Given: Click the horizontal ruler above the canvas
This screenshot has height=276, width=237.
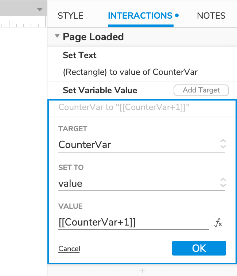Looking at the screenshot, I should pos(22,24).
